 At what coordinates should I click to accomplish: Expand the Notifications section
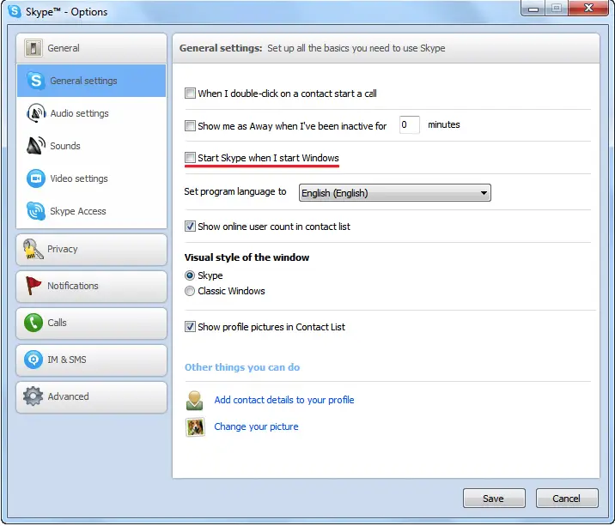click(x=91, y=286)
